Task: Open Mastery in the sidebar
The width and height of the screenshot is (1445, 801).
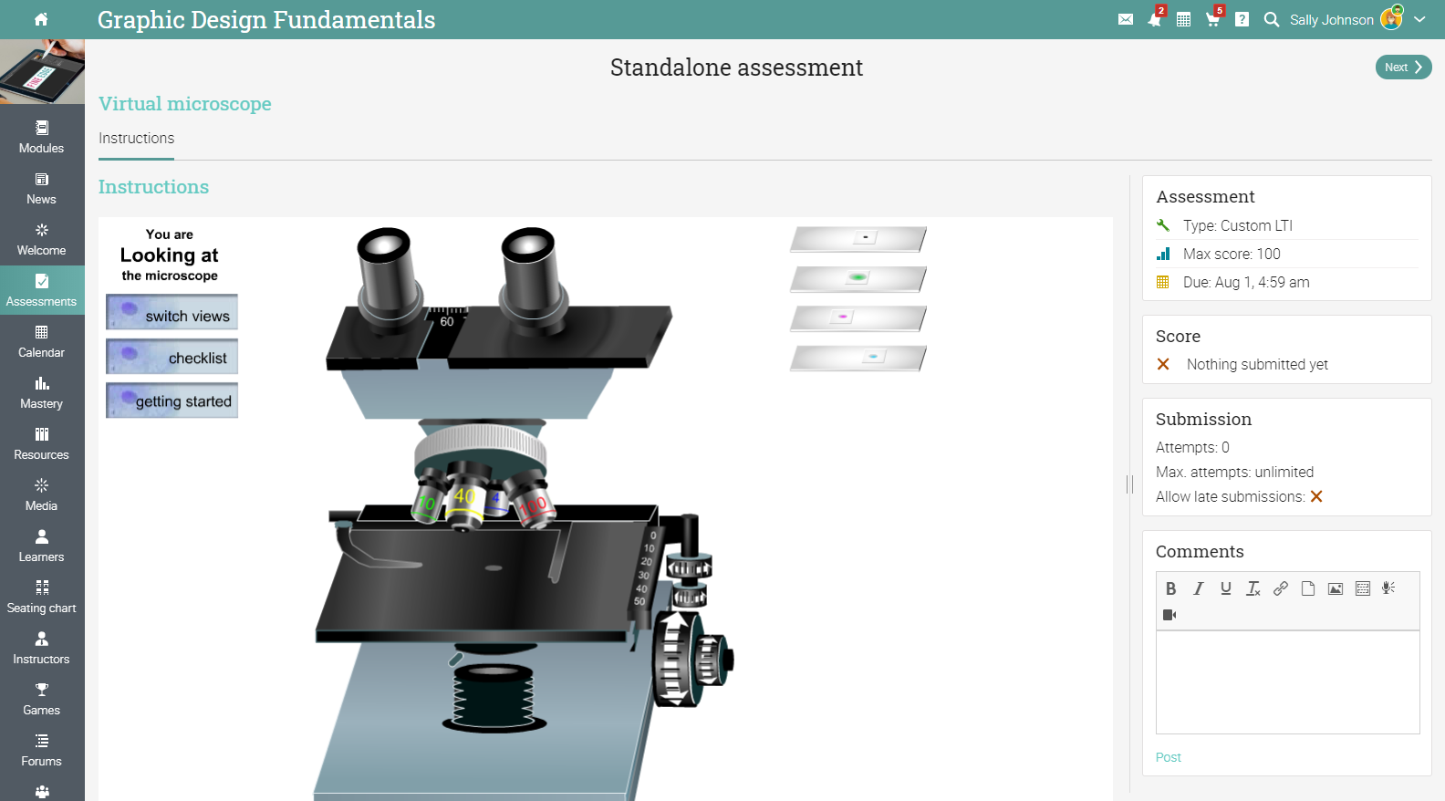Action: click(42, 392)
